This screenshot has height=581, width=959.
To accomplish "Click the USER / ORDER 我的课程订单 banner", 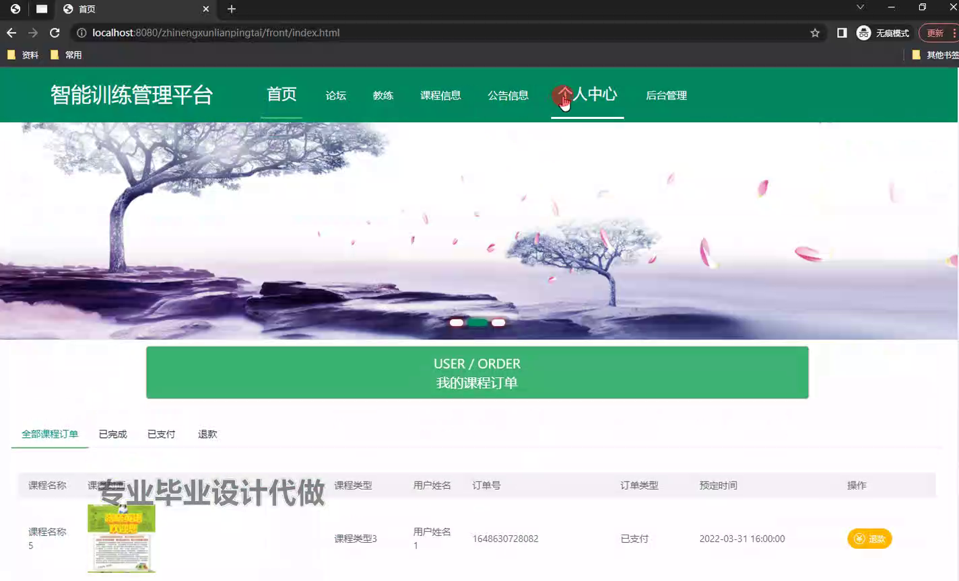I will 477,373.
